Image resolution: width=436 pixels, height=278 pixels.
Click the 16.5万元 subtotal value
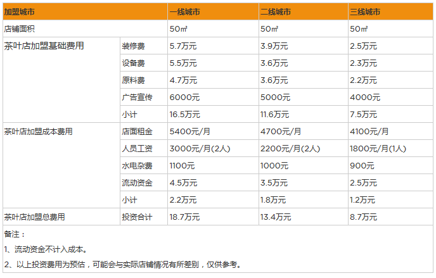[184, 115]
